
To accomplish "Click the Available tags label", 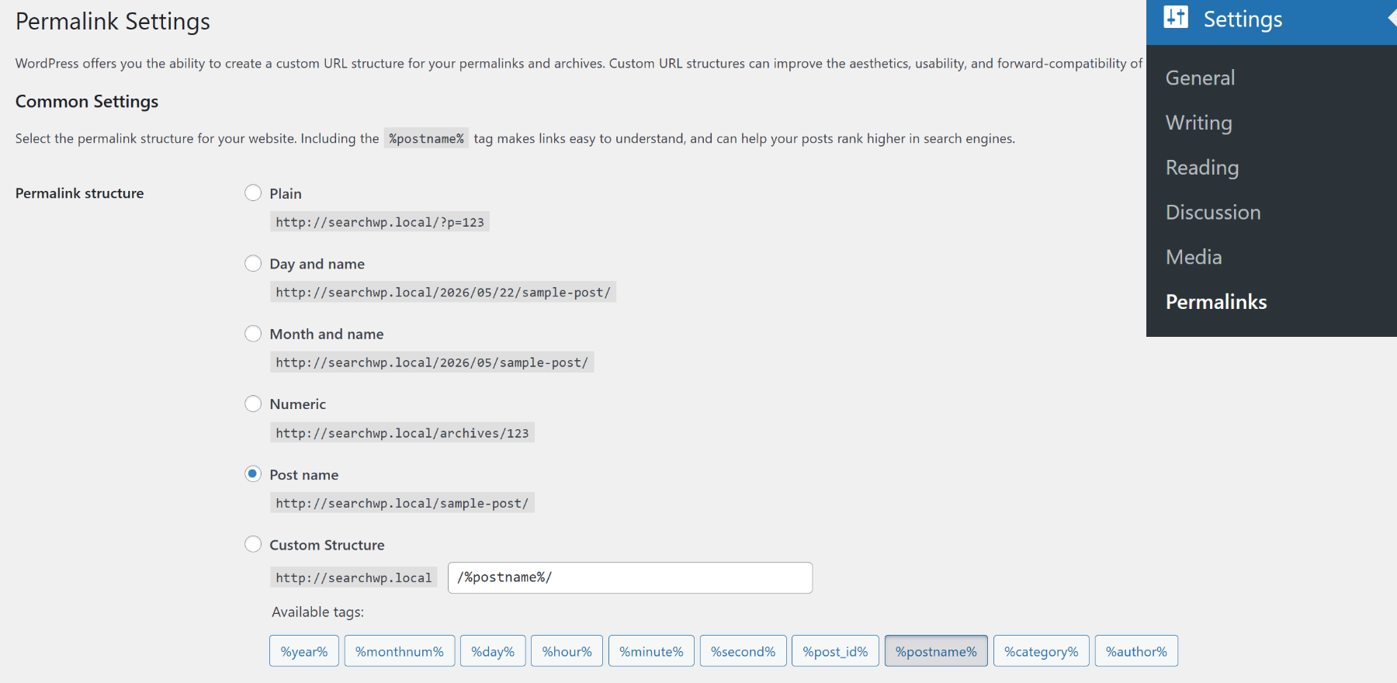I will coord(317,612).
